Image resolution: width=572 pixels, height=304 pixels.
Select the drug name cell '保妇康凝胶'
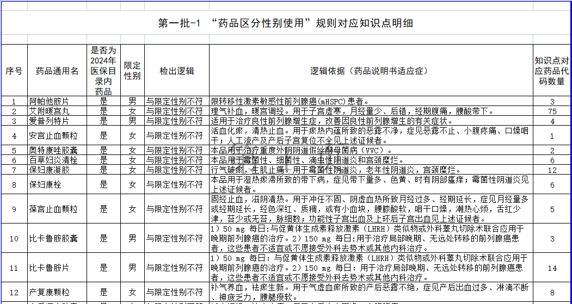pos(57,170)
